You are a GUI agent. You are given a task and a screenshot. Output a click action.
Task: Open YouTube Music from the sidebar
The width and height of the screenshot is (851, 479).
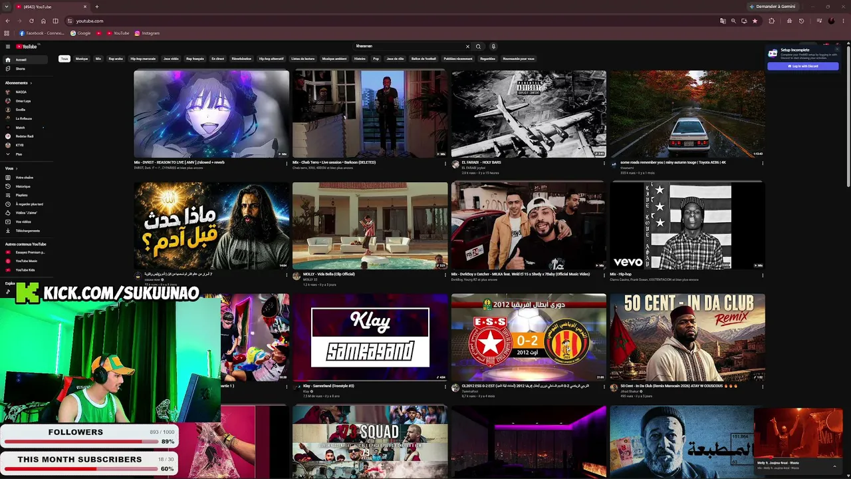26,261
